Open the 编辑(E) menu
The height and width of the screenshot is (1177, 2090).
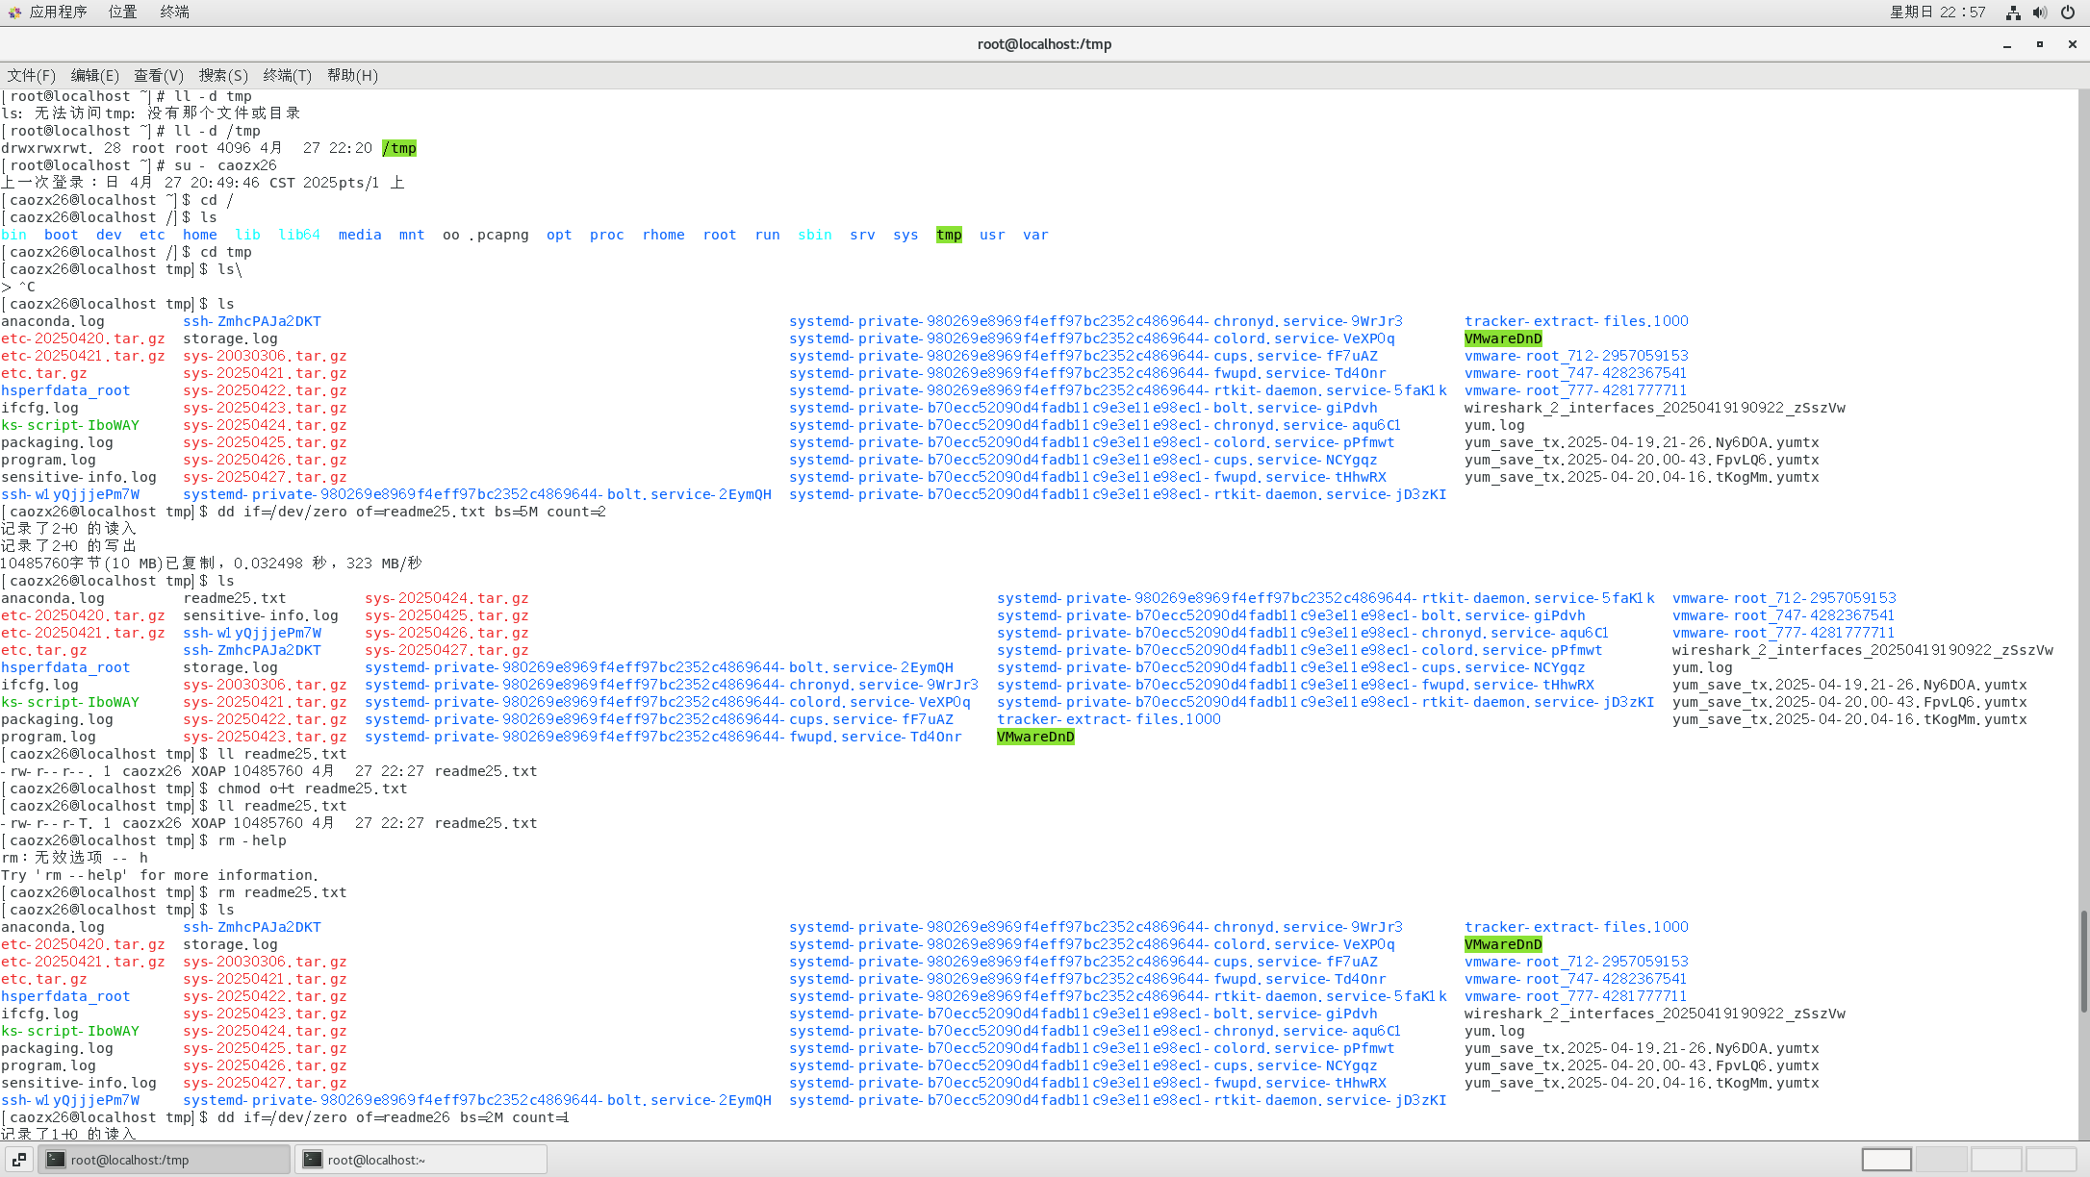point(95,75)
